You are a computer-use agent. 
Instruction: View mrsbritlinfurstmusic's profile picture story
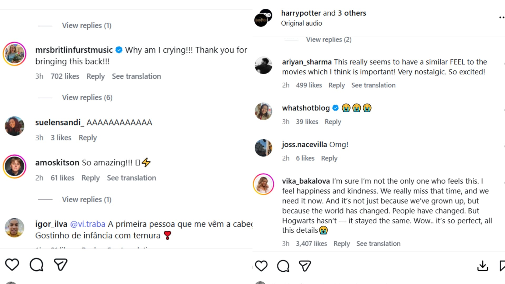pyautogui.click(x=14, y=54)
